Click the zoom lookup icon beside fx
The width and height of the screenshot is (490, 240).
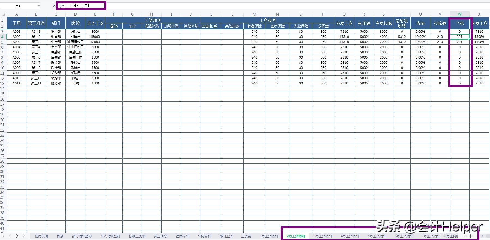tap(54, 5)
